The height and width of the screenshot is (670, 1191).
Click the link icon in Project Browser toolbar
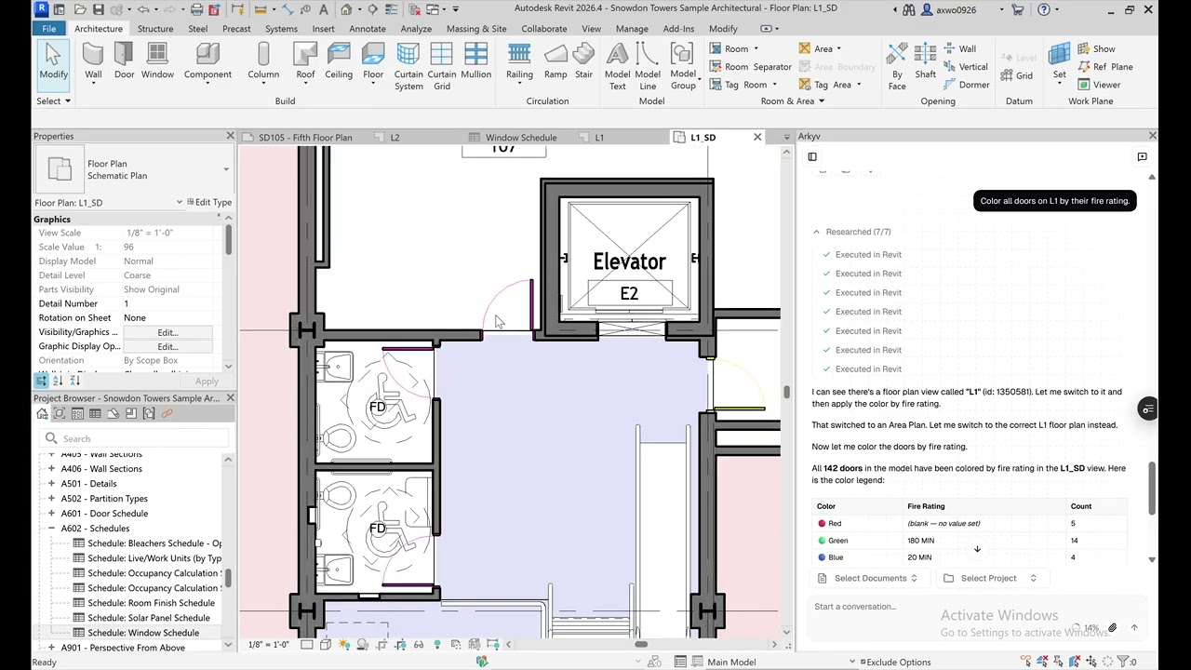(x=167, y=413)
